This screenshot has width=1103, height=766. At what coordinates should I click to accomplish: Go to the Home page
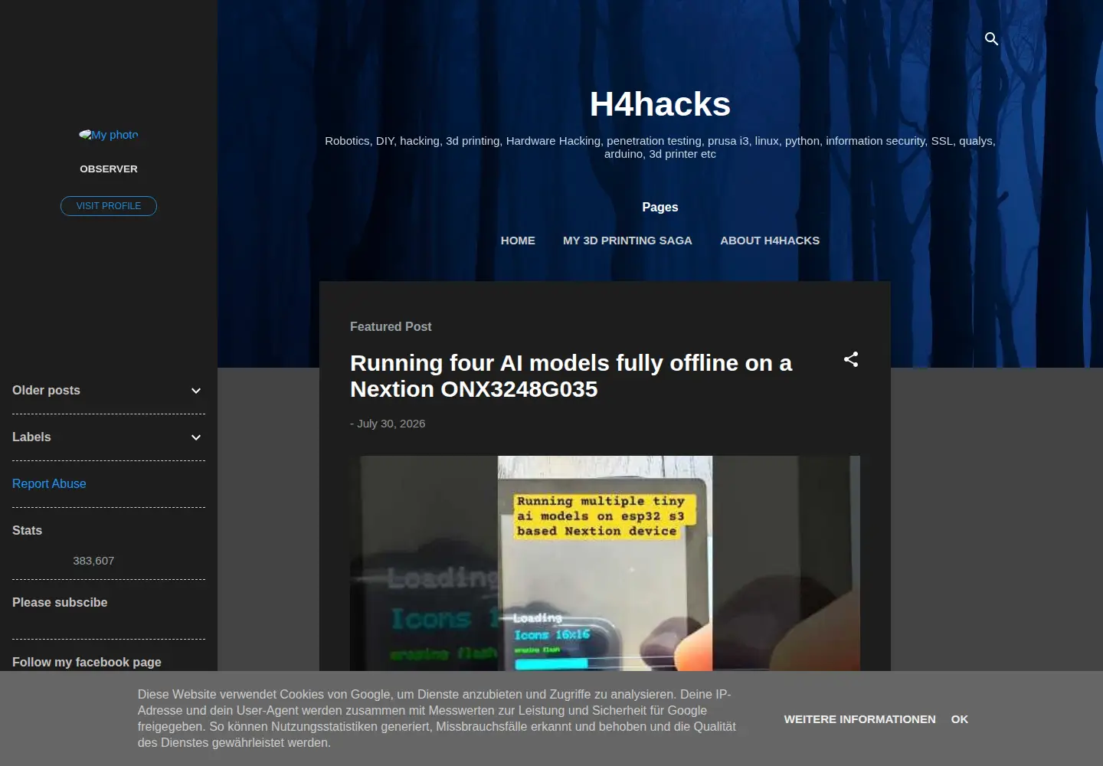518,241
